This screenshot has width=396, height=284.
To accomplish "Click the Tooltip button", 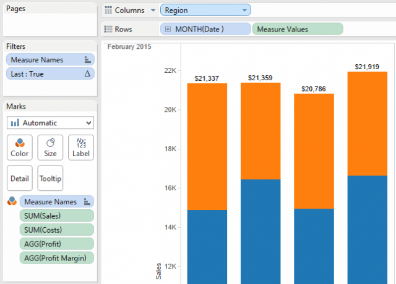I will (50, 178).
